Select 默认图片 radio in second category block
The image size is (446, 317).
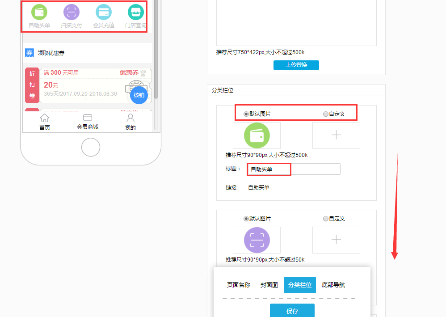coord(246,219)
